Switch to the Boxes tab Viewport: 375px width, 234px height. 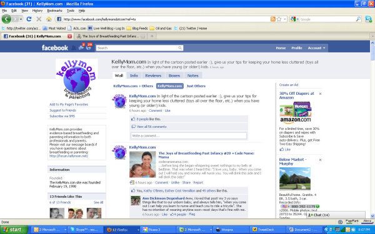click(174, 76)
